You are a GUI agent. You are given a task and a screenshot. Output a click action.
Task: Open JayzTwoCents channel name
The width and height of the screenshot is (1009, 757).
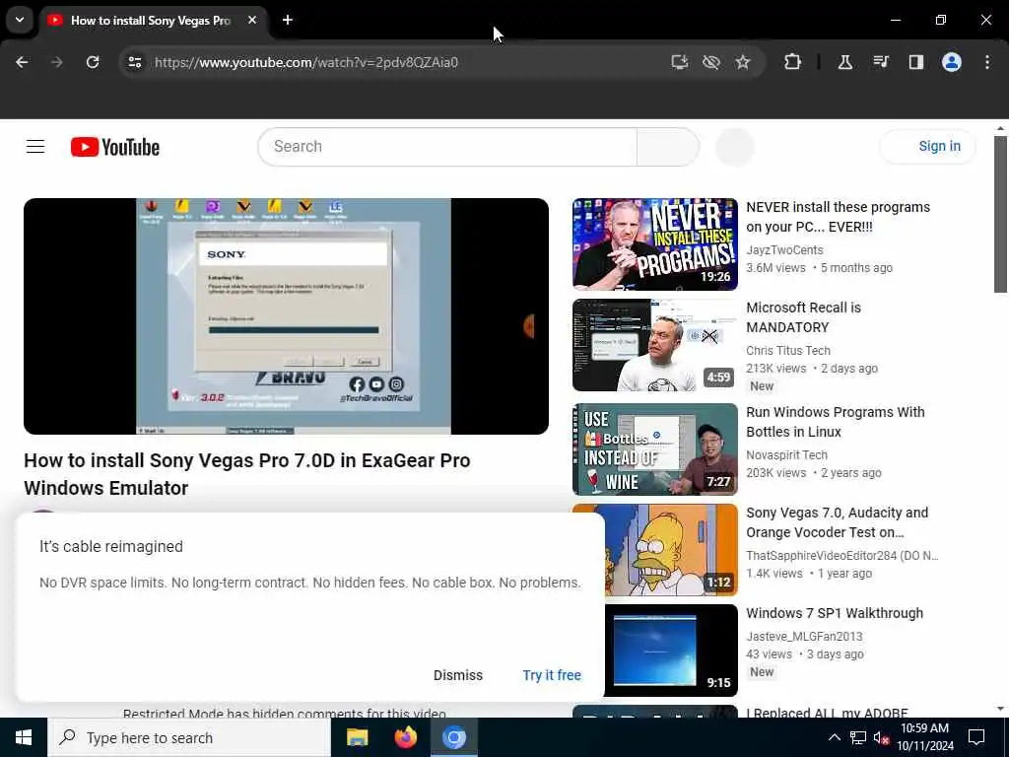pyautogui.click(x=784, y=249)
